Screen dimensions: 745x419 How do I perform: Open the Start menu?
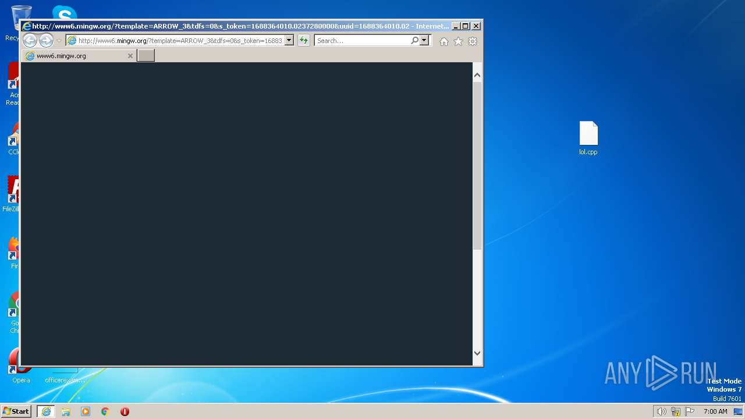point(16,411)
